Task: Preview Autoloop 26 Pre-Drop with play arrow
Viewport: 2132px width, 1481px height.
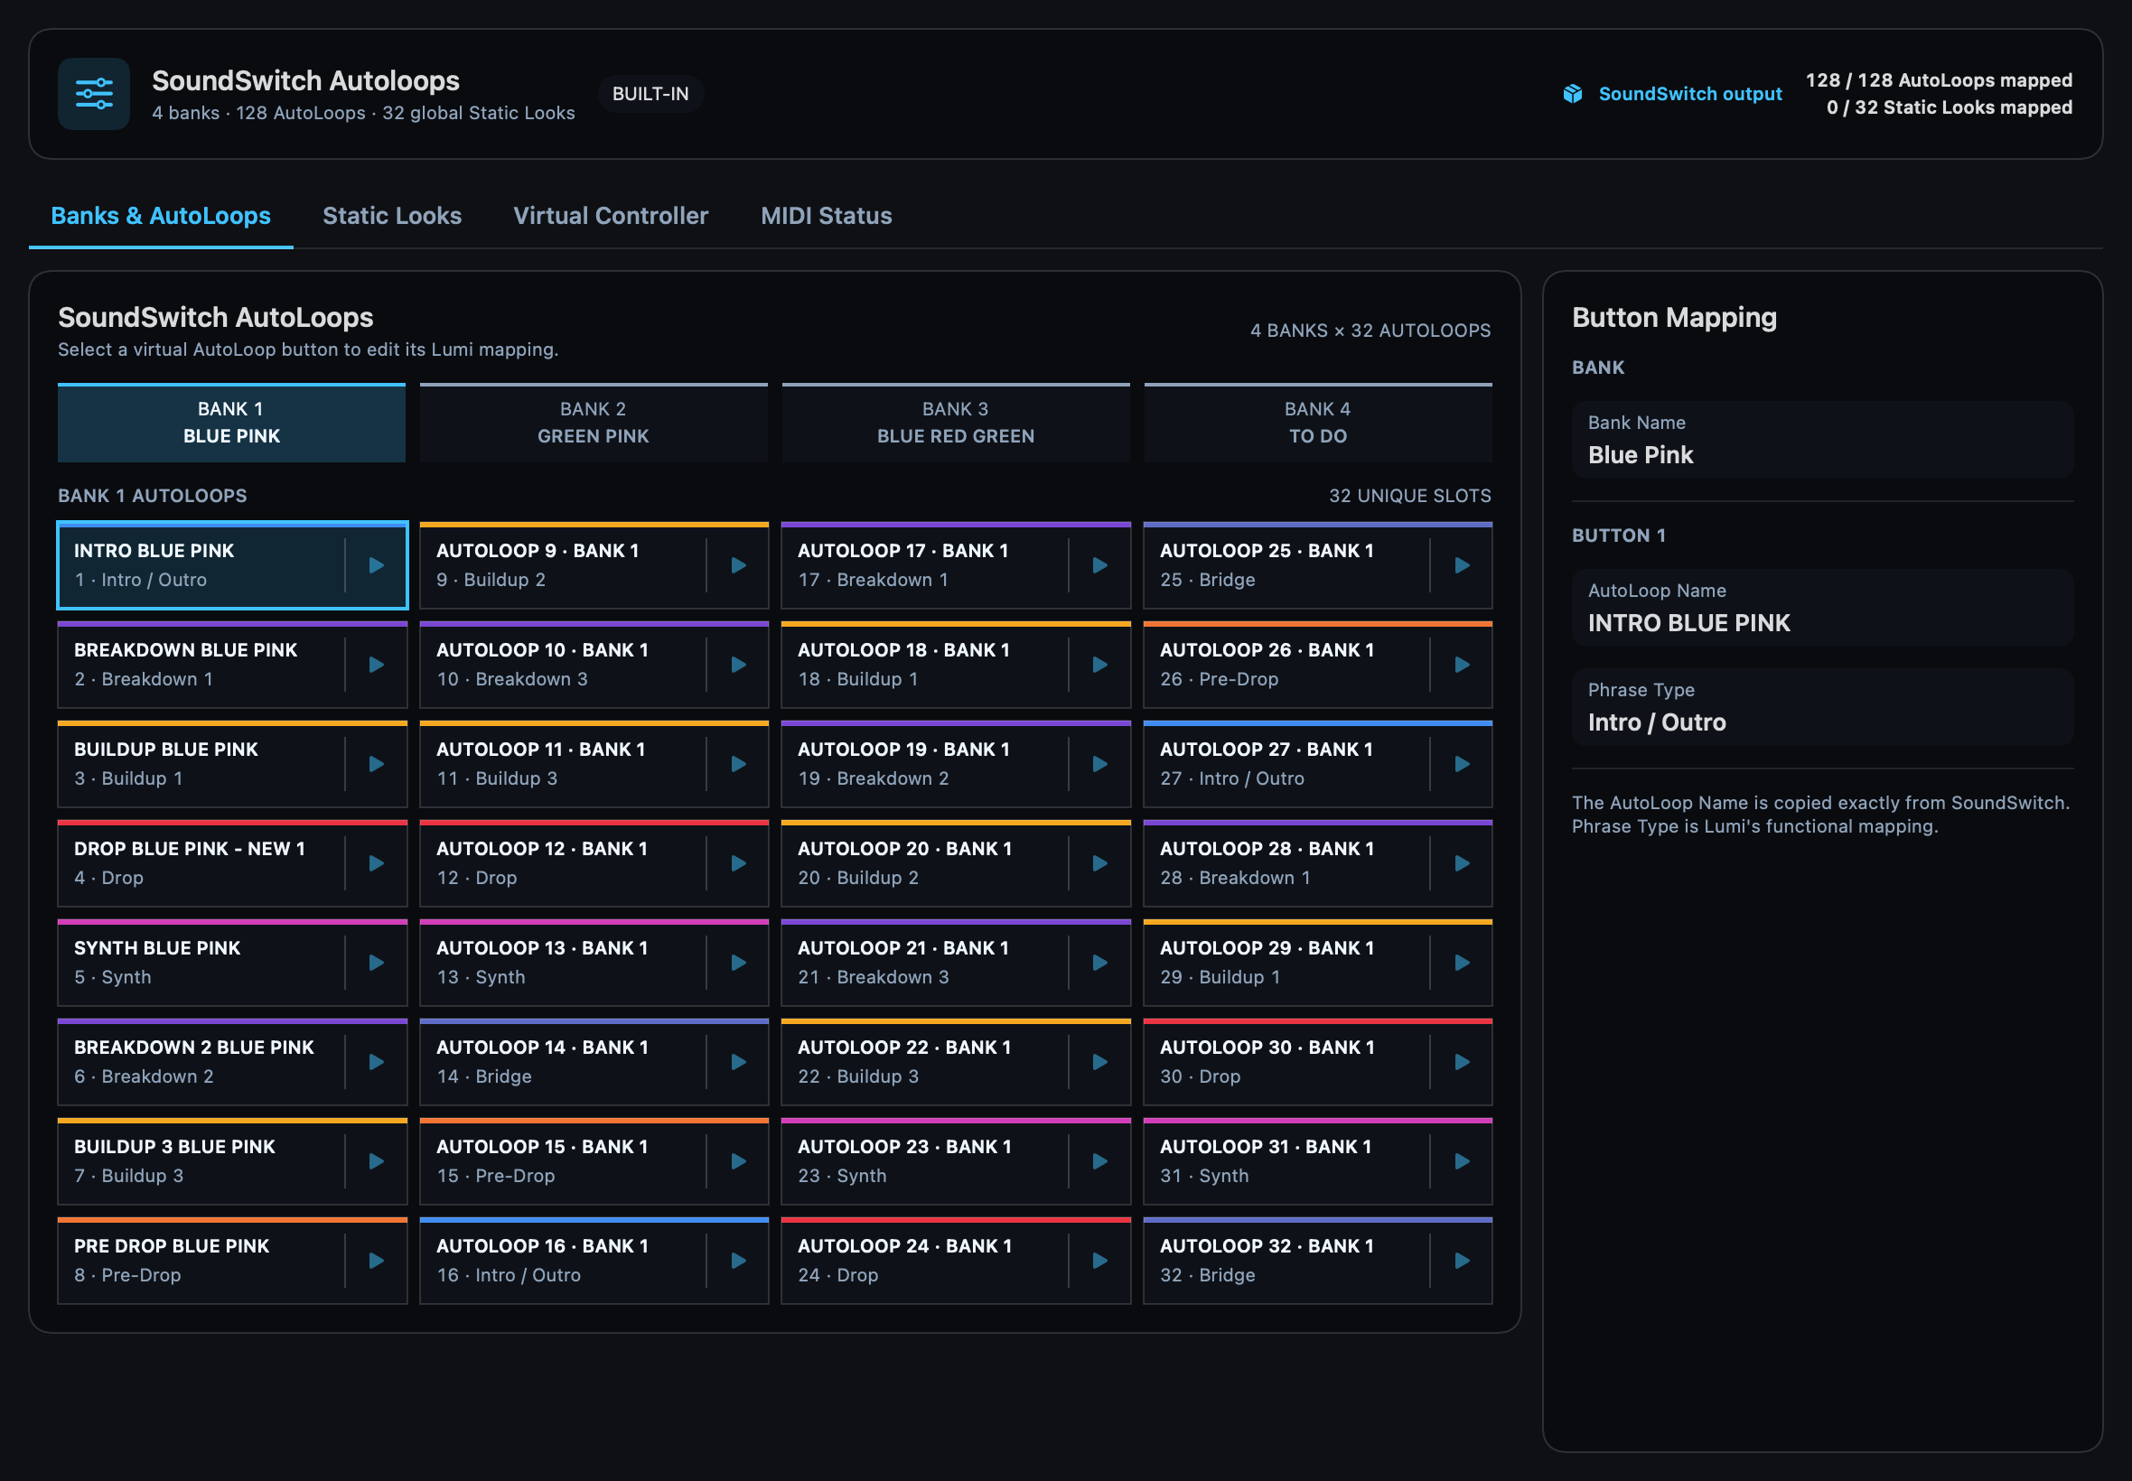Action: click(1462, 665)
